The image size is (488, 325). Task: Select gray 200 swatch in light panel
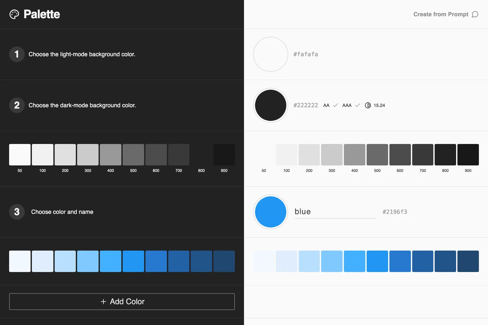pos(309,155)
